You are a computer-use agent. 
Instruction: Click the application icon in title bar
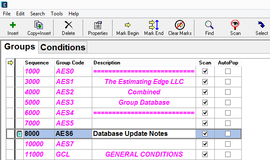pos(4,5)
